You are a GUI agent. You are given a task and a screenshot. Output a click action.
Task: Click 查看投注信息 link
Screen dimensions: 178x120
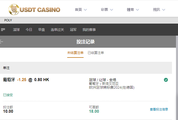pyautogui.click(x=159, y=109)
